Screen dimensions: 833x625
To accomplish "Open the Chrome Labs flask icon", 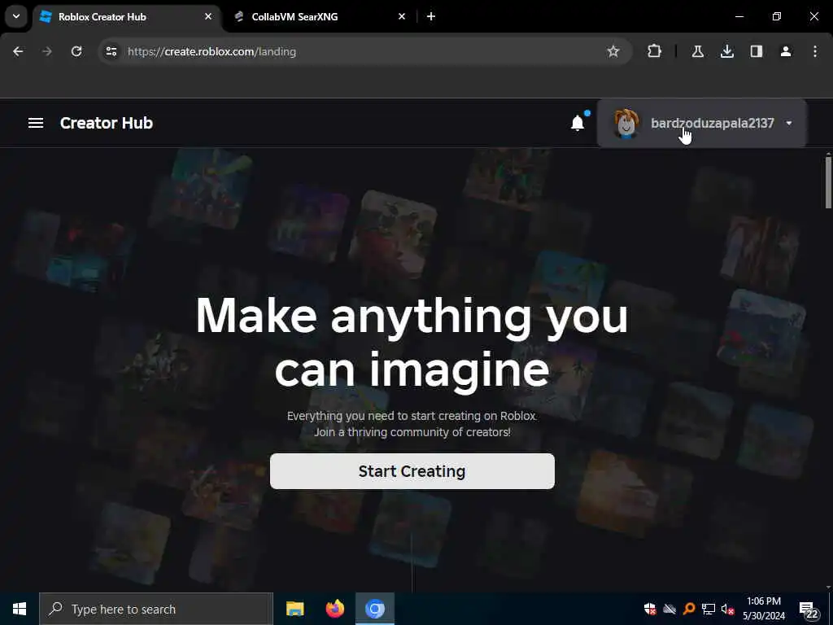I will (x=697, y=51).
